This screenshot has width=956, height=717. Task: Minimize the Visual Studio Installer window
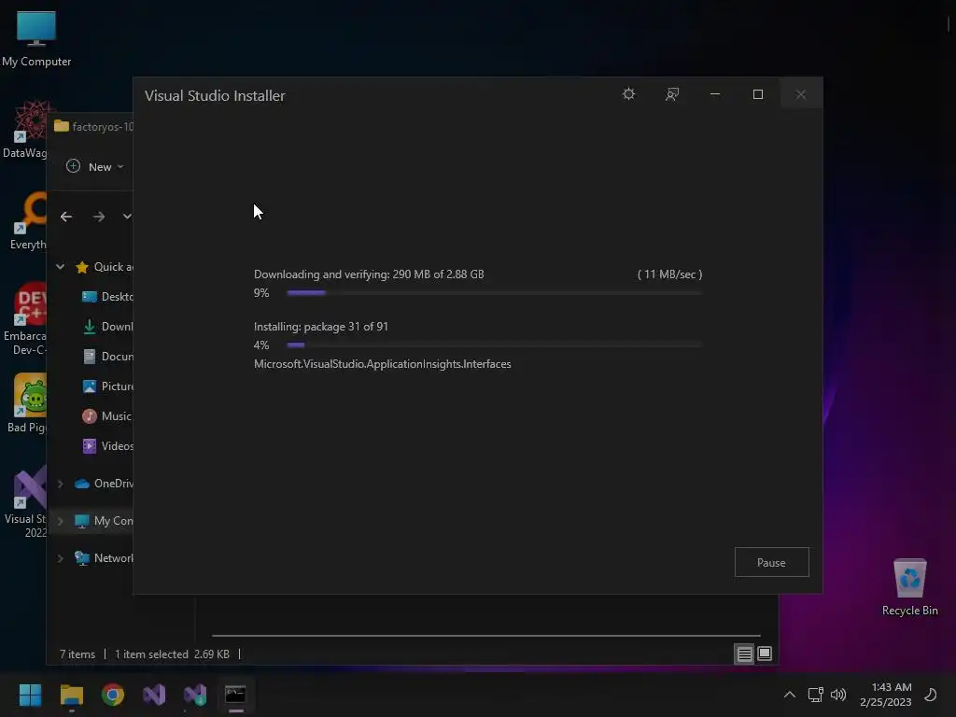coord(715,94)
